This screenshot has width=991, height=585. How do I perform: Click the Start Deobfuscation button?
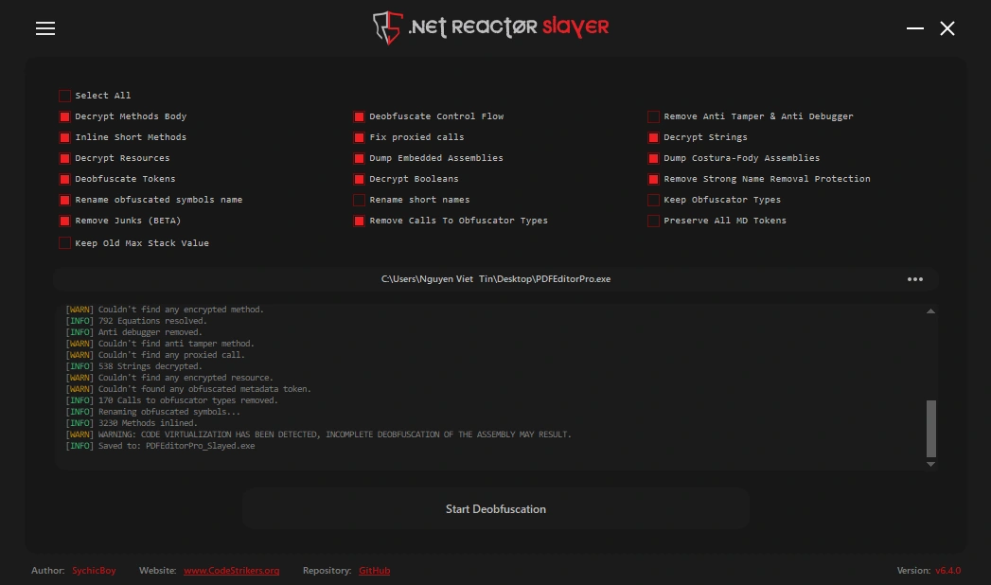[x=495, y=509]
